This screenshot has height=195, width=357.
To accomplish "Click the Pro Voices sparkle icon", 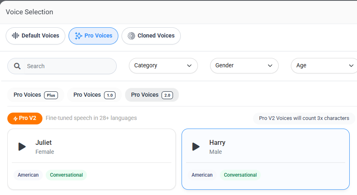I will point(78,36).
